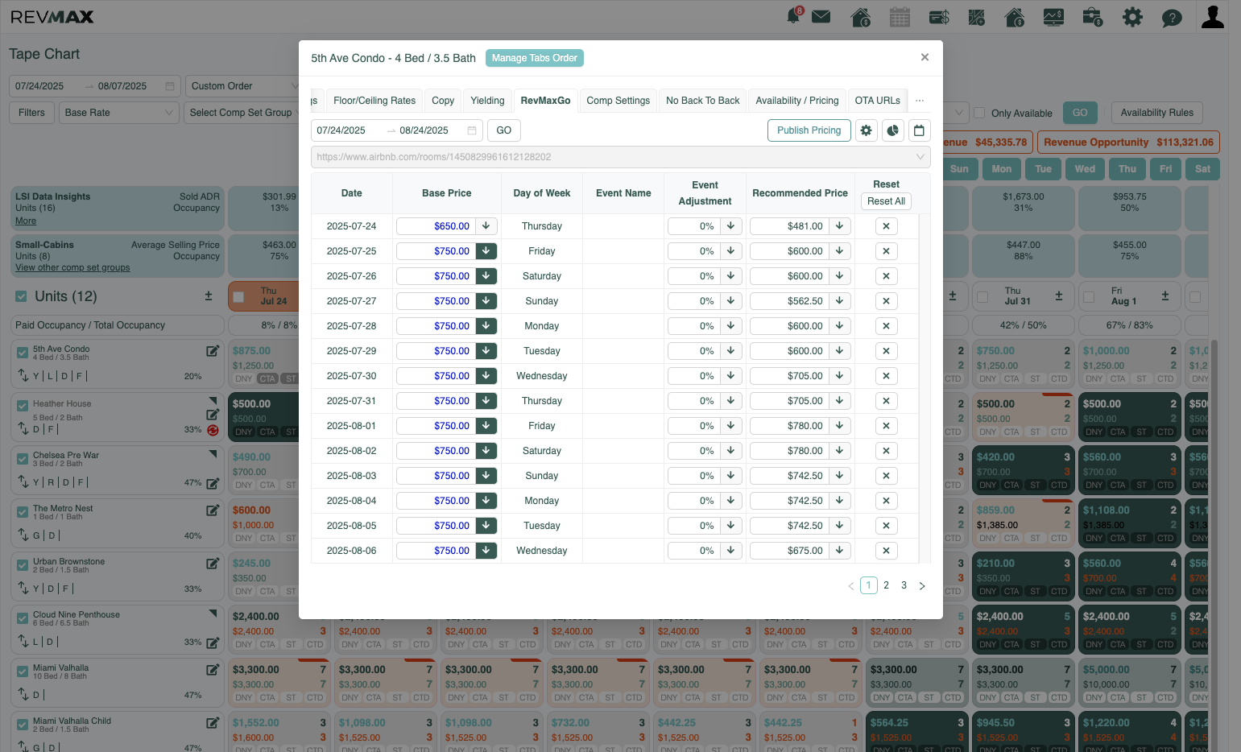The image size is (1241, 752).
Task: Open the Availability / Pricing tab
Action: tap(797, 101)
